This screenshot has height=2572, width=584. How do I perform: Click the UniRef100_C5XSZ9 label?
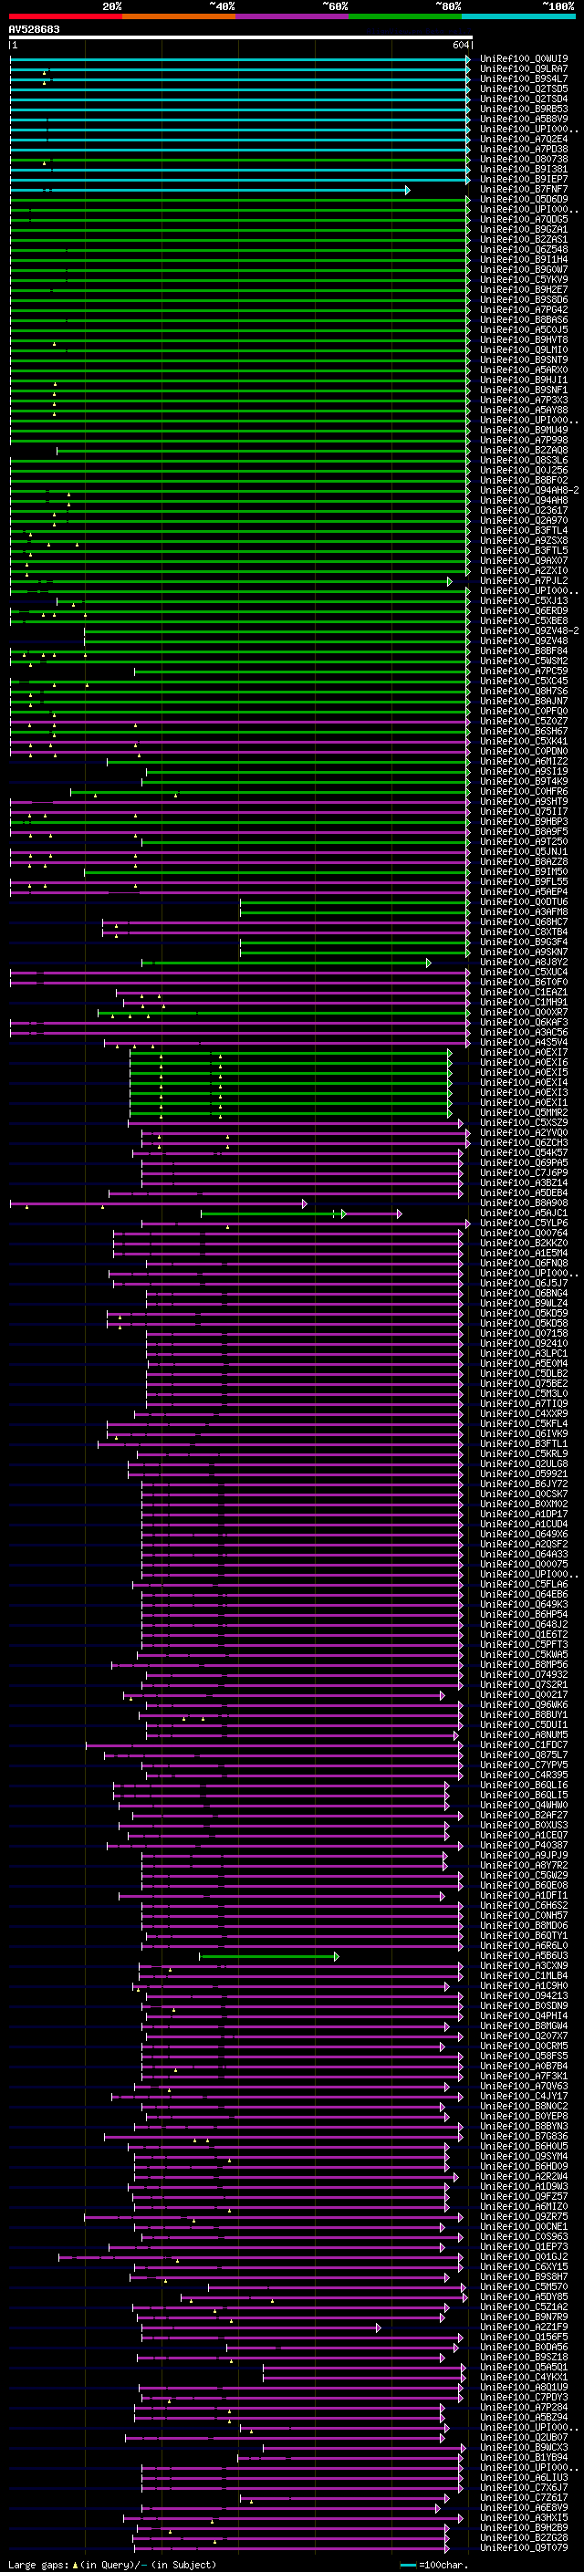[524, 1123]
